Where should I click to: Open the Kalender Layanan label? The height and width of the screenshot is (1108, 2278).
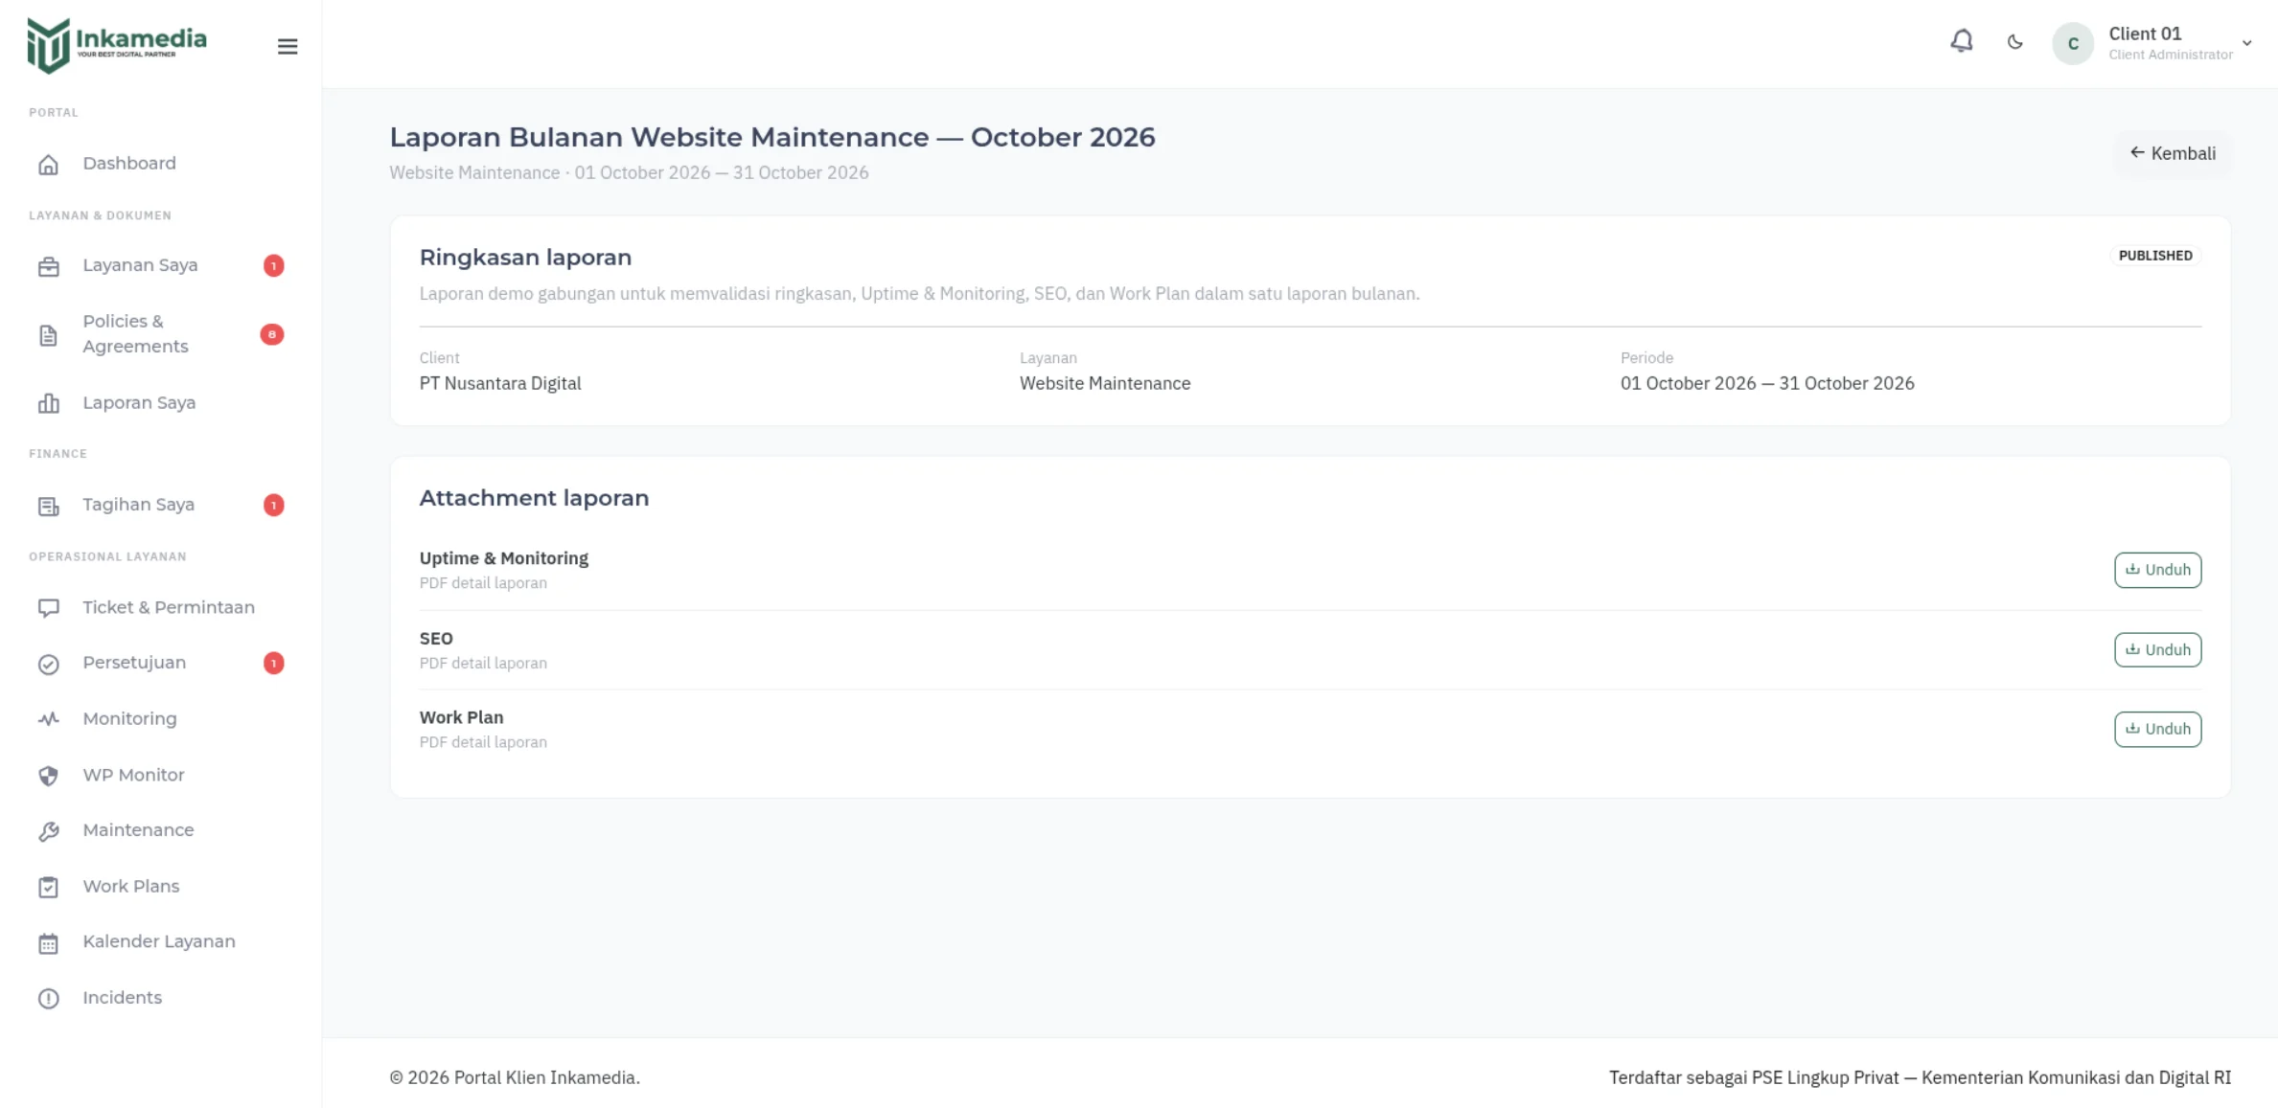pyautogui.click(x=159, y=941)
